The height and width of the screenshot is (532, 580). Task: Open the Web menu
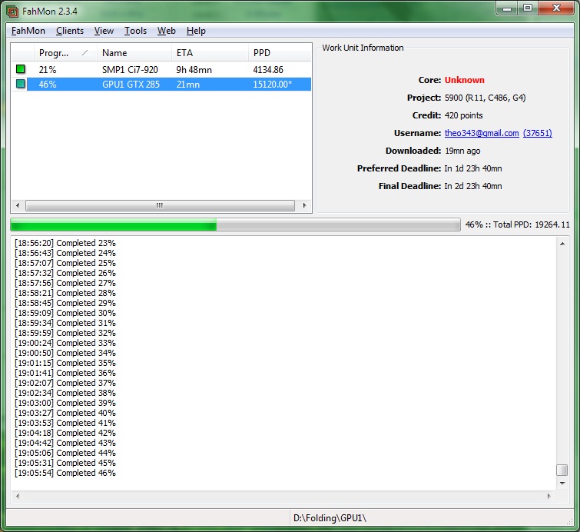click(x=166, y=31)
